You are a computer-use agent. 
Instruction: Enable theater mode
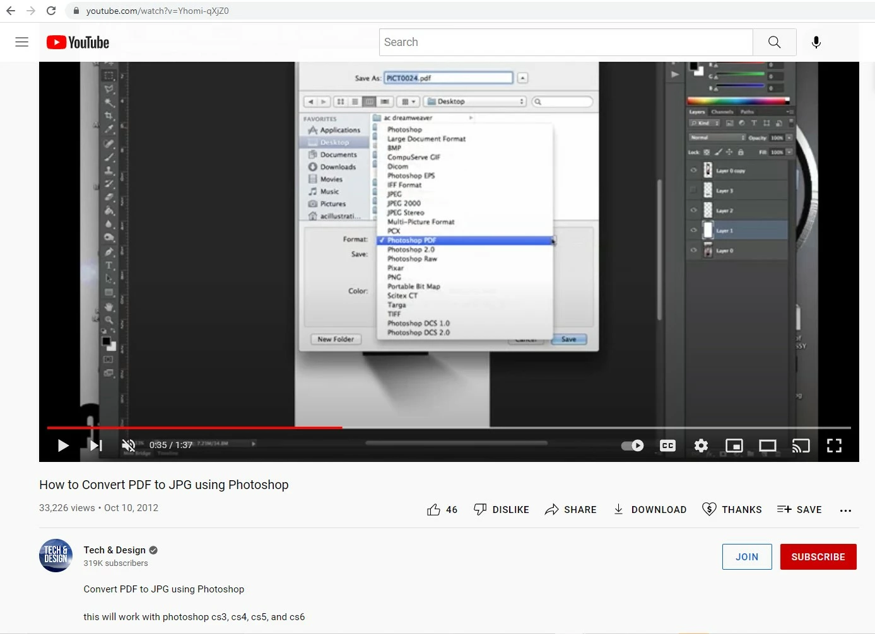coord(768,446)
